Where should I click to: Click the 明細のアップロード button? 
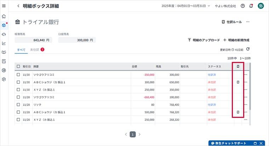pyautogui.click(x=204, y=40)
